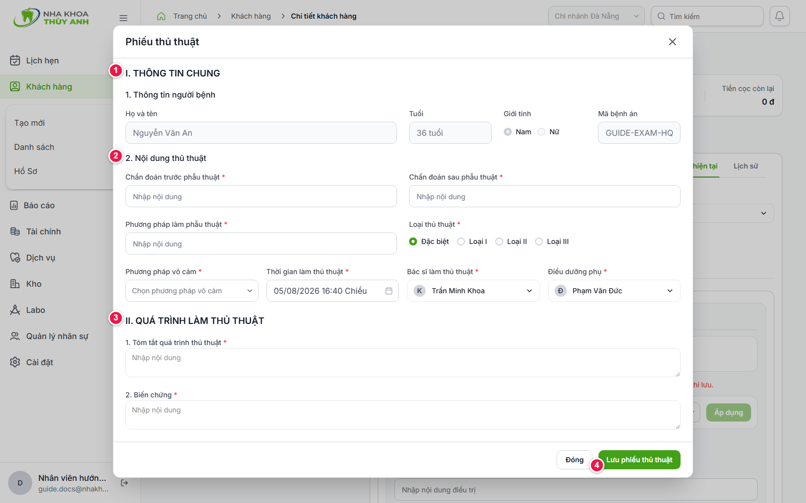The height and width of the screenshot is (503, 806).
Task: Click the home icon in breadcrumb
Action: (x=161, y=16)
